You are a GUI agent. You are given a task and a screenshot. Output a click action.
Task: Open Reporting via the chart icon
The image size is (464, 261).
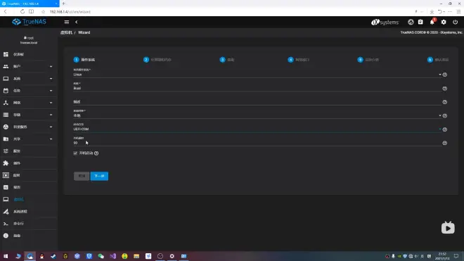tap(6, 187)
